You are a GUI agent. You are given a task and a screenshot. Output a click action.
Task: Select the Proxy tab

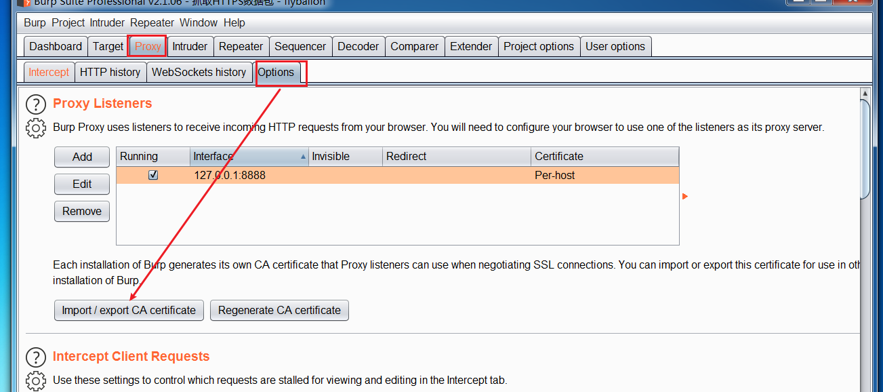pyautogui.click(x=148, y=46)
